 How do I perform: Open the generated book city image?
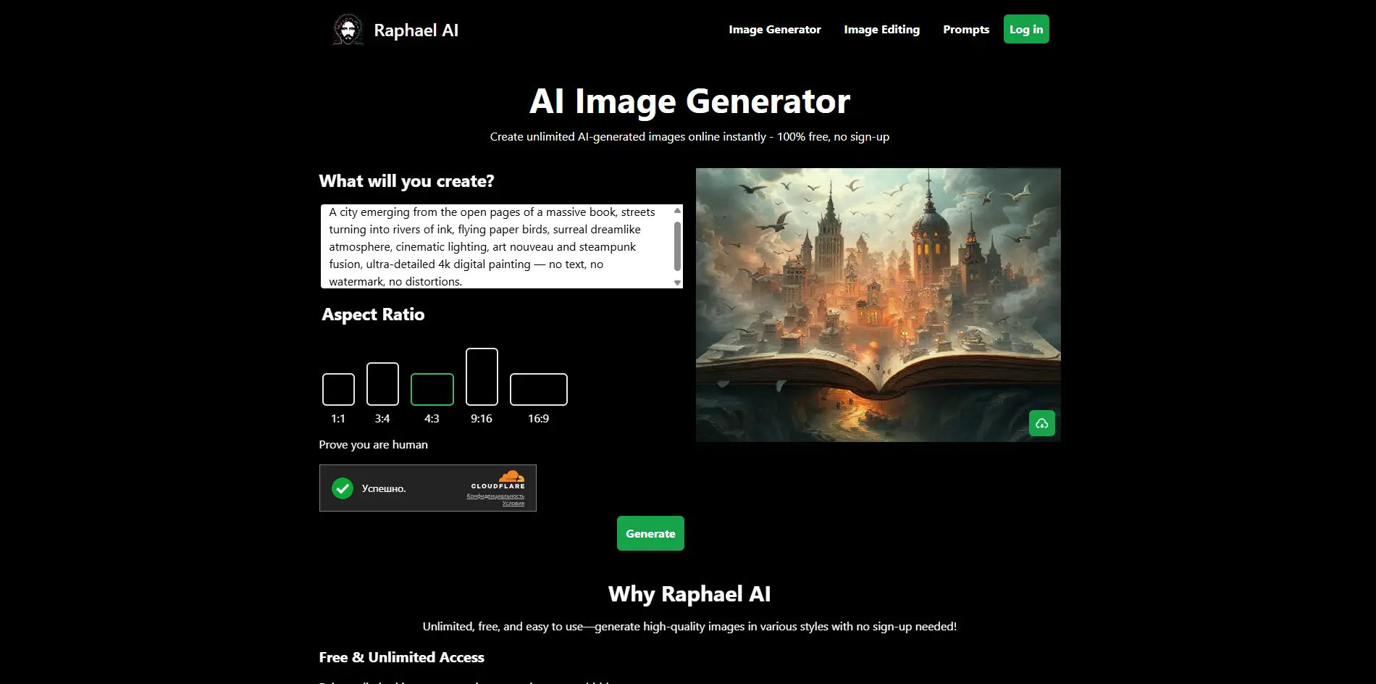tap(878, 304)
